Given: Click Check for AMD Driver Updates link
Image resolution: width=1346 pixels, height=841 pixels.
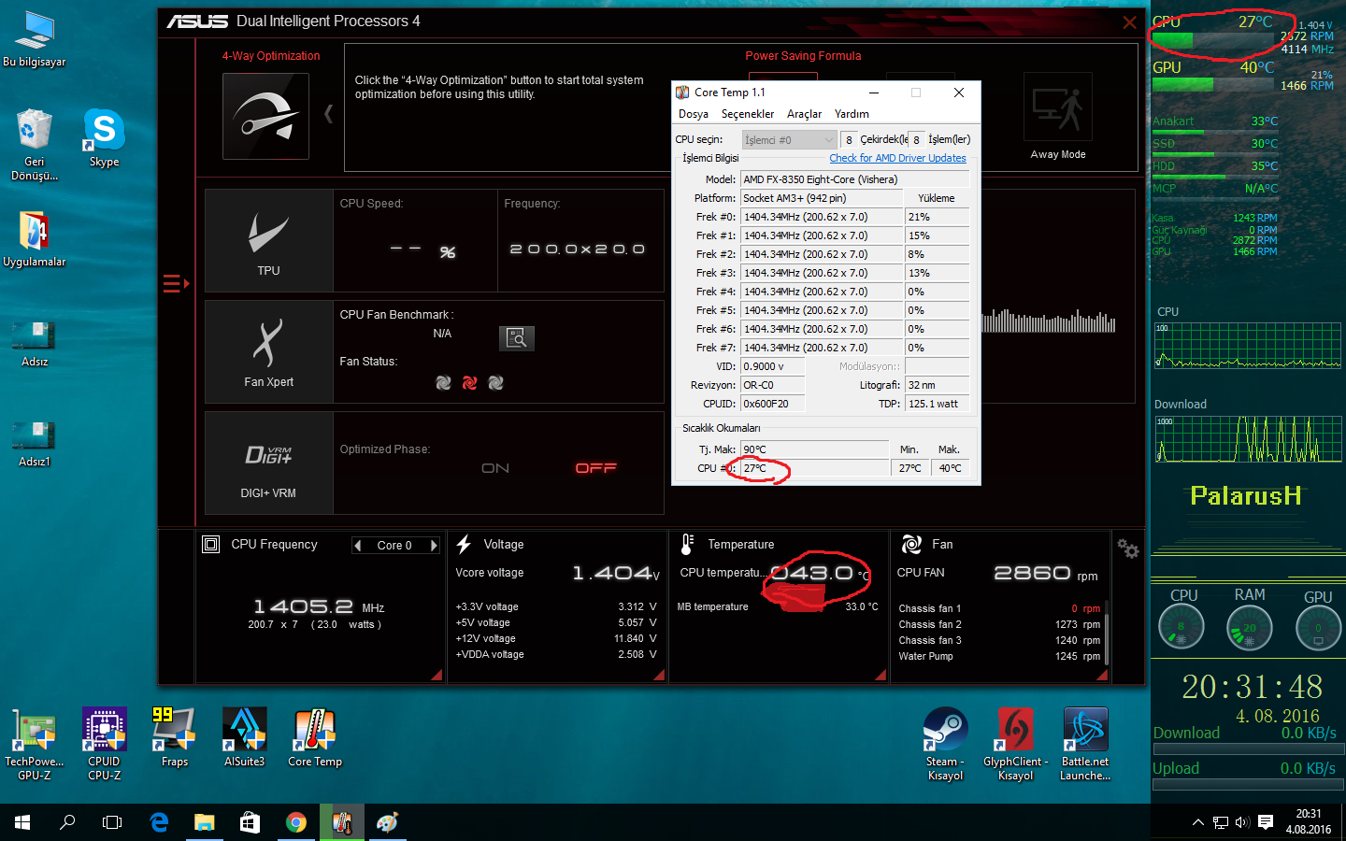Looking at the screenshot, I should (897, 158).
